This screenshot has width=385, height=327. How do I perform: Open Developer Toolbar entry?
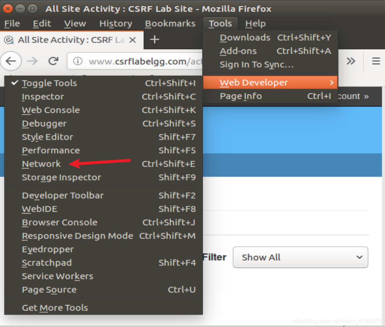click(103, 195)
